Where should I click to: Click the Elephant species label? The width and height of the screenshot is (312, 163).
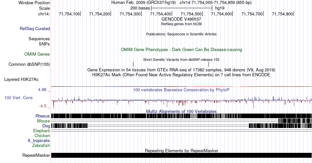pos(42,131)
